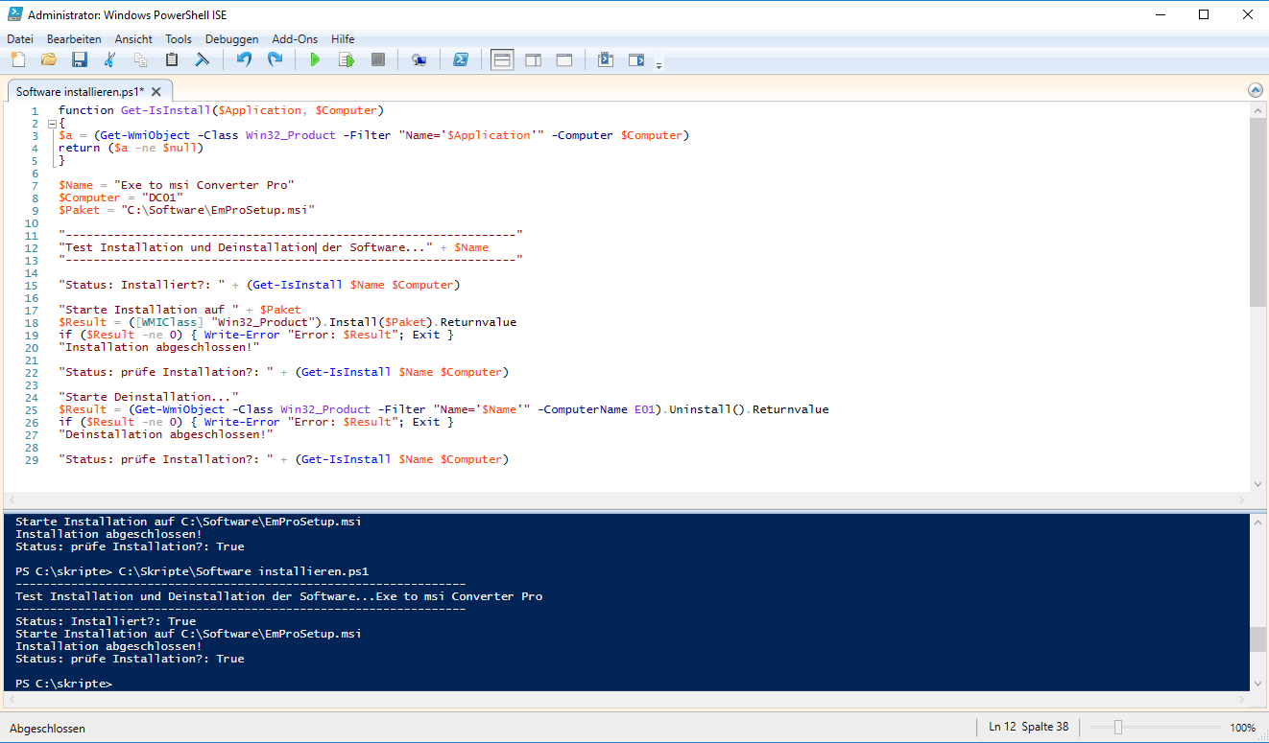
Task: Adjust the zoom slider in the status bar
Action: [1117, 728]
